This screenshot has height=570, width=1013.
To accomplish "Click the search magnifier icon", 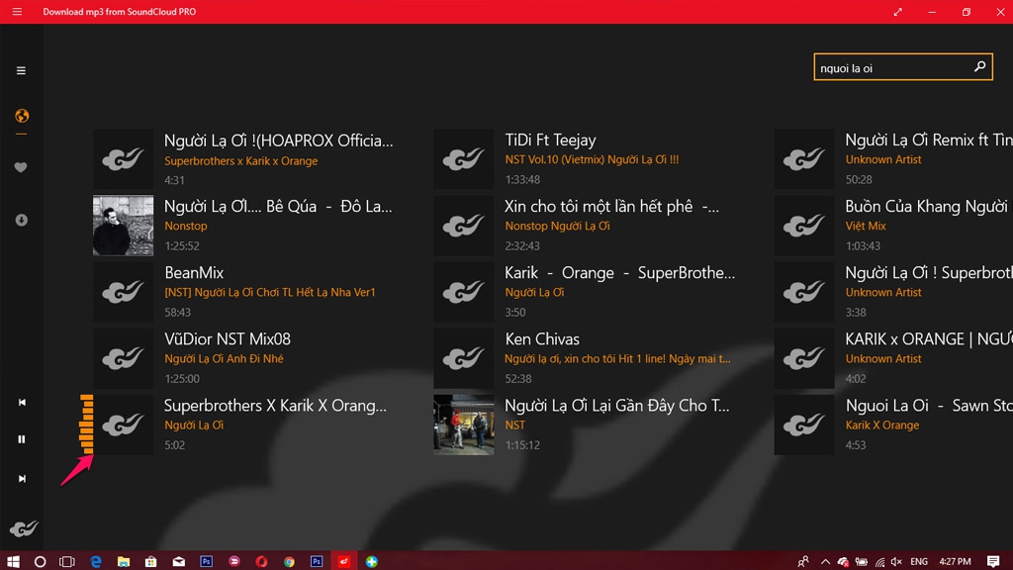I will [x=979, y=66].
